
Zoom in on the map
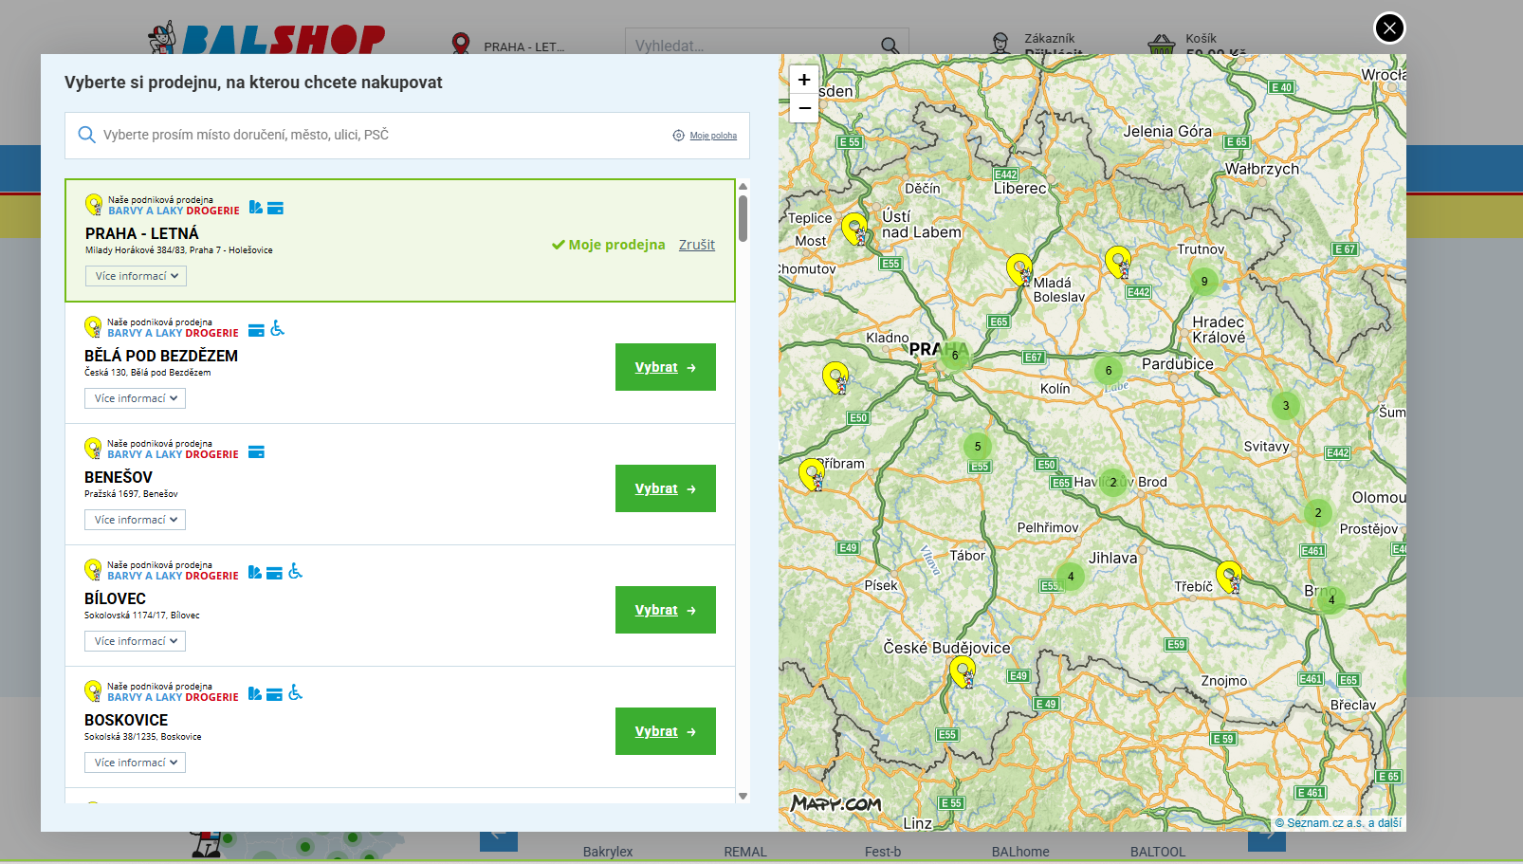(x=804, y=80)
